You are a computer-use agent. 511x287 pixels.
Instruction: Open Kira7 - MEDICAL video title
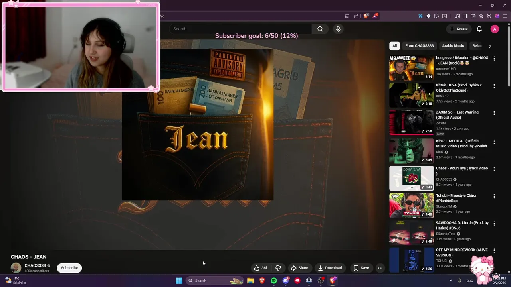click(x=461, y=143)
